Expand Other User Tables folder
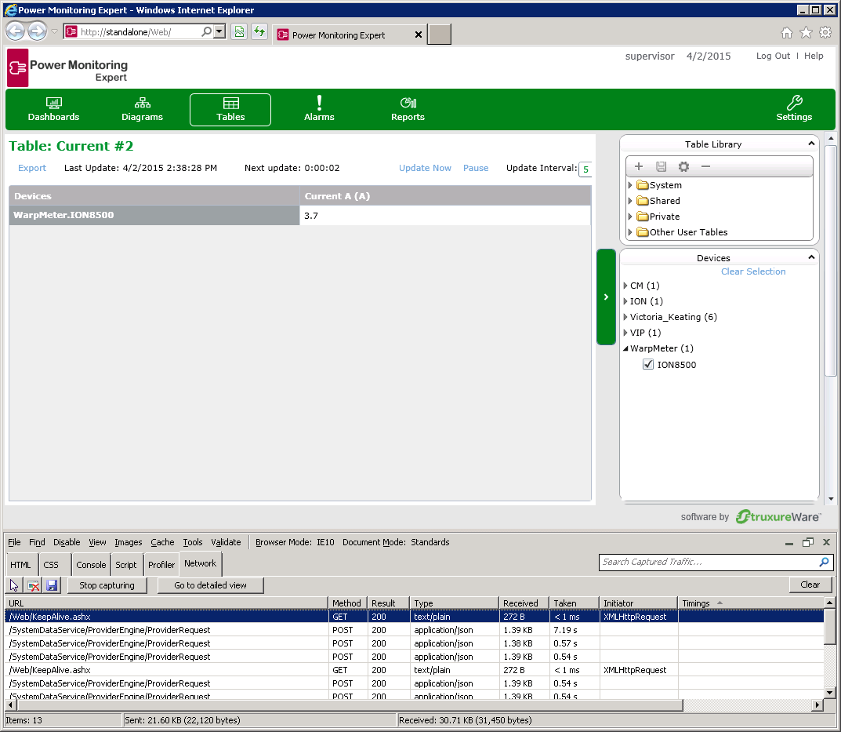This screenshot has width=841, height=732. coord(630,232)
